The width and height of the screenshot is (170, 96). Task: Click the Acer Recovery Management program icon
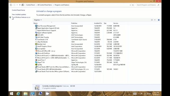click(36, 26)
